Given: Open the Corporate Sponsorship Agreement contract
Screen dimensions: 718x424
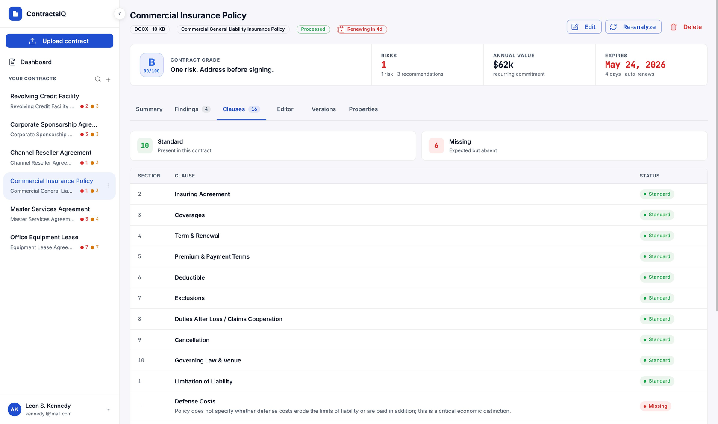Looking at the screenshot, I should [x=59, y=130].
